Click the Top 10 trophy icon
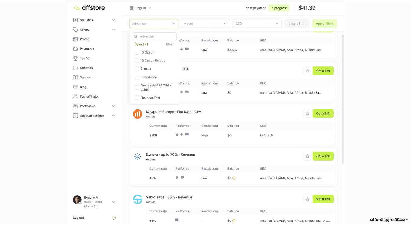Viewport: 411px width, 225px height. pyautogui.click(x=75, y=58)
